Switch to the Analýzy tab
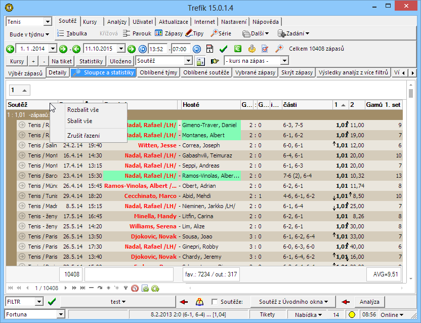The width and height of the screenshot is (421, 323). pos(117,22)
